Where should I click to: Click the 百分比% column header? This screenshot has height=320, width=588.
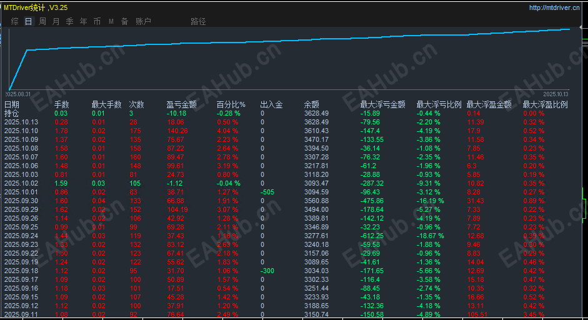coord(231,104)
